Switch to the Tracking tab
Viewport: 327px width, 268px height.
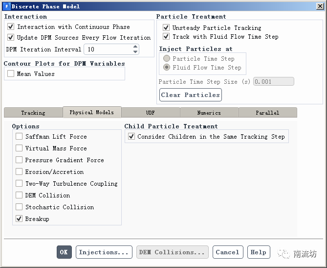pyautogui.click(x=33, y=113)
